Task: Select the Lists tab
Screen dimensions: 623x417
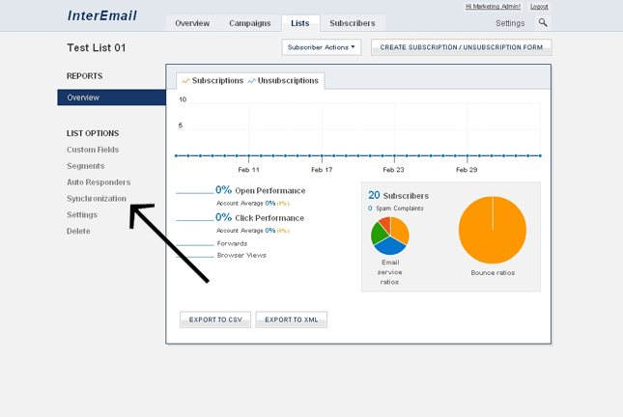Action: point(299,23)
